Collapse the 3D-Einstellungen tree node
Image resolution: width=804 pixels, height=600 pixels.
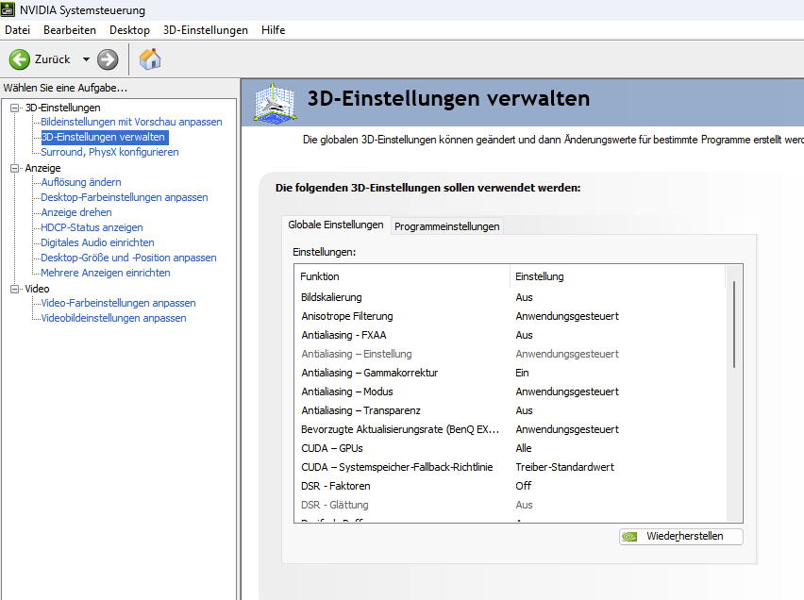pyautogui.click(x=15, y=108)
